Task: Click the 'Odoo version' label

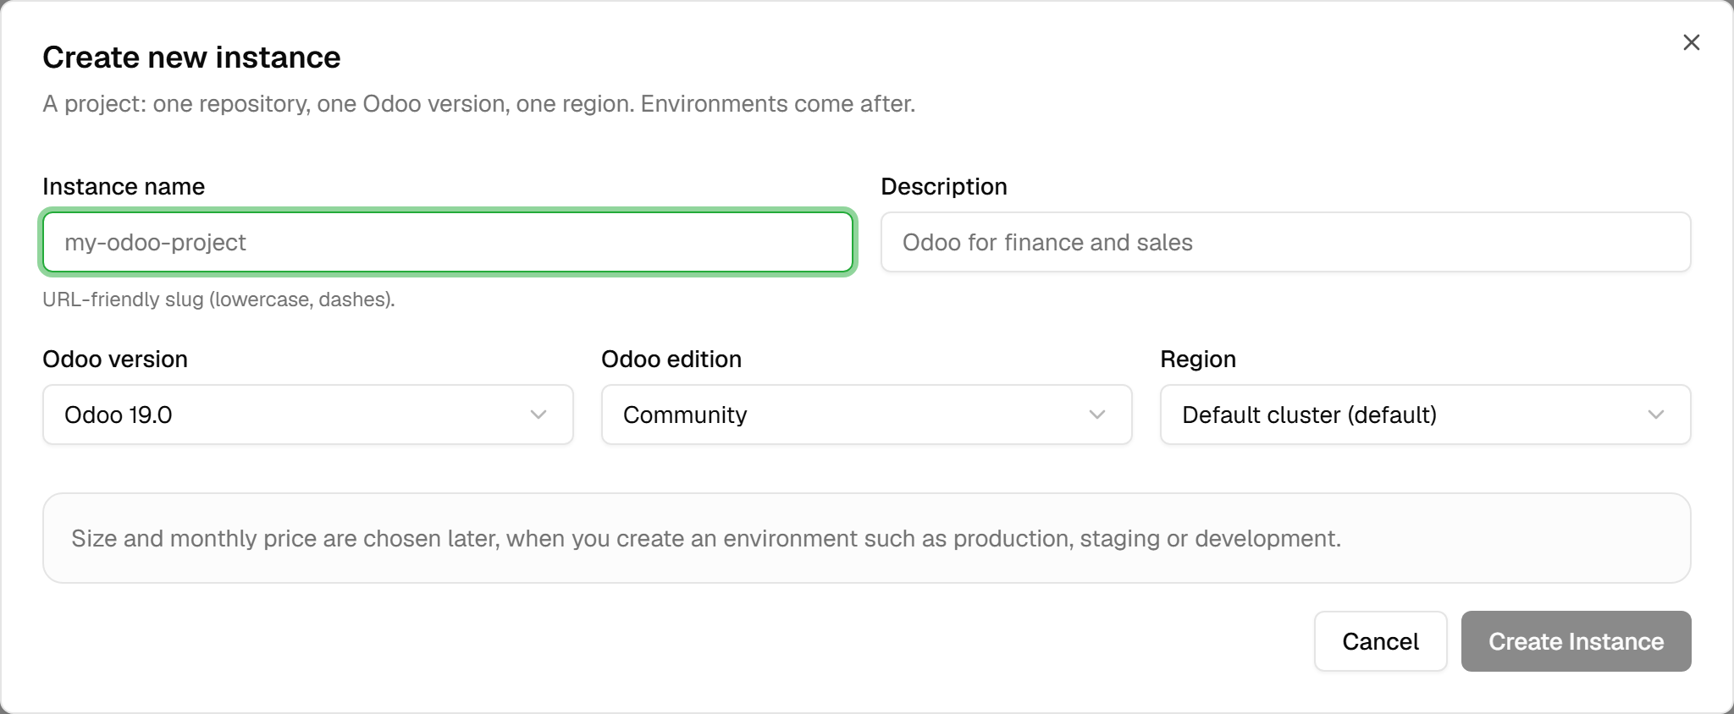Action: click(115, 359)
